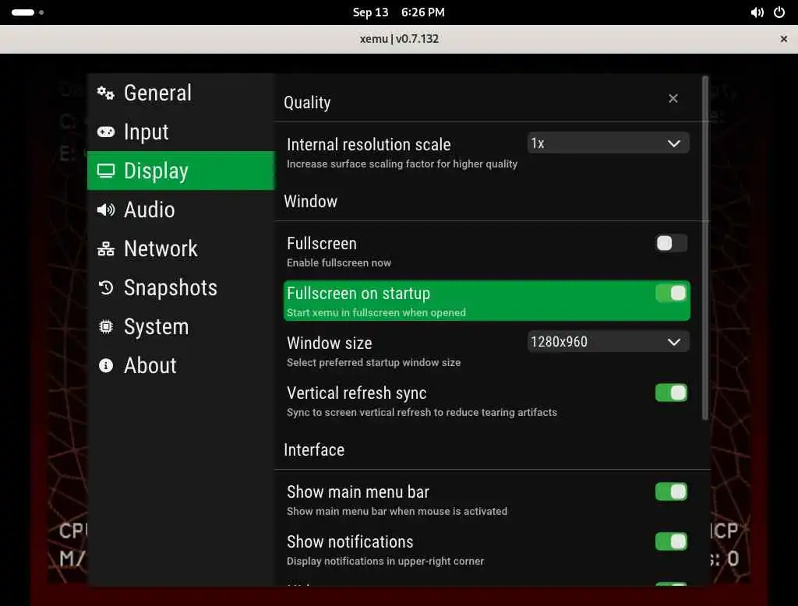Close the xemu window from title bar
Viewport: 798px width, 606px height.
784,39
